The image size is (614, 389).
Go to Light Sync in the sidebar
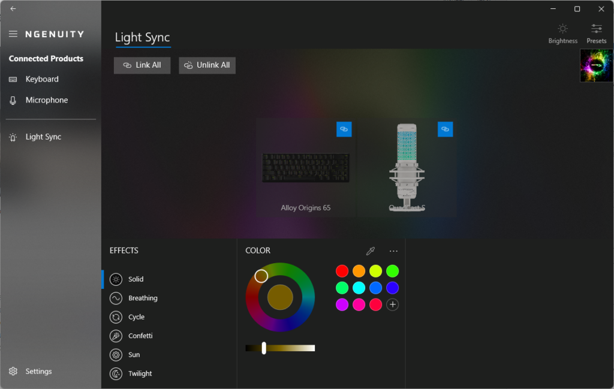(x=43, y=137)
